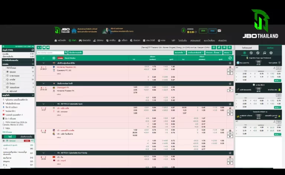The image size is (285, 175).
Task: Check the tennis sport checkbox in sidebar
Action: click(x=4, y=80)
